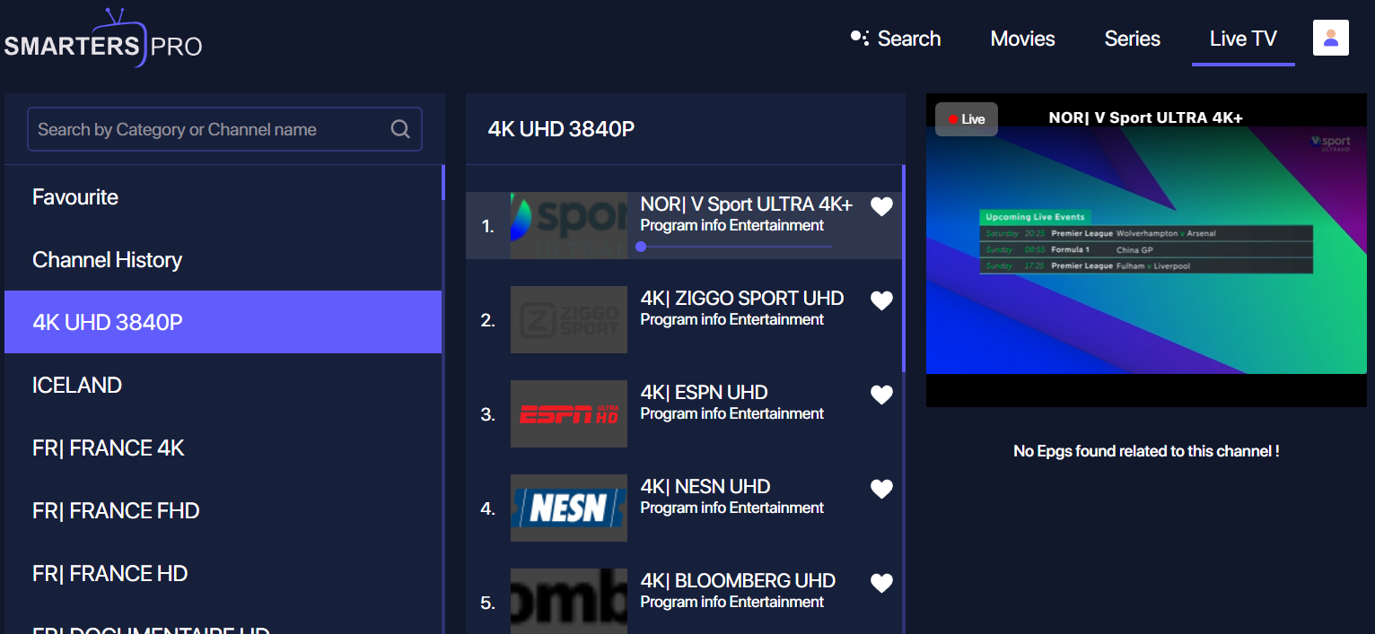The image size is (1375, 634).
Task: Open the Series tab
Action: coord(1132,39)
